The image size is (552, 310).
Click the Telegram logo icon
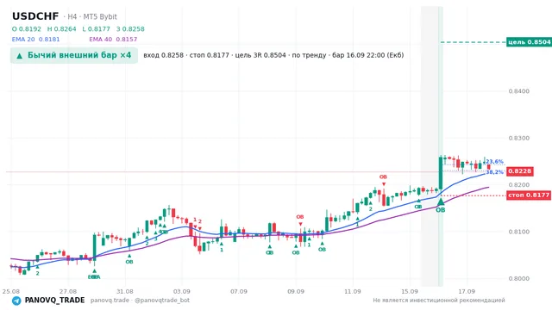tap(16, 301)
